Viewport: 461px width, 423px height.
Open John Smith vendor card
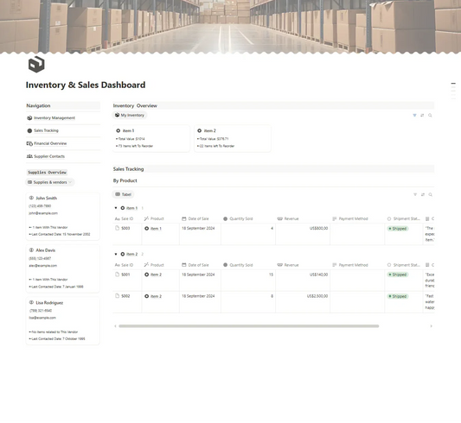(63, 217)
